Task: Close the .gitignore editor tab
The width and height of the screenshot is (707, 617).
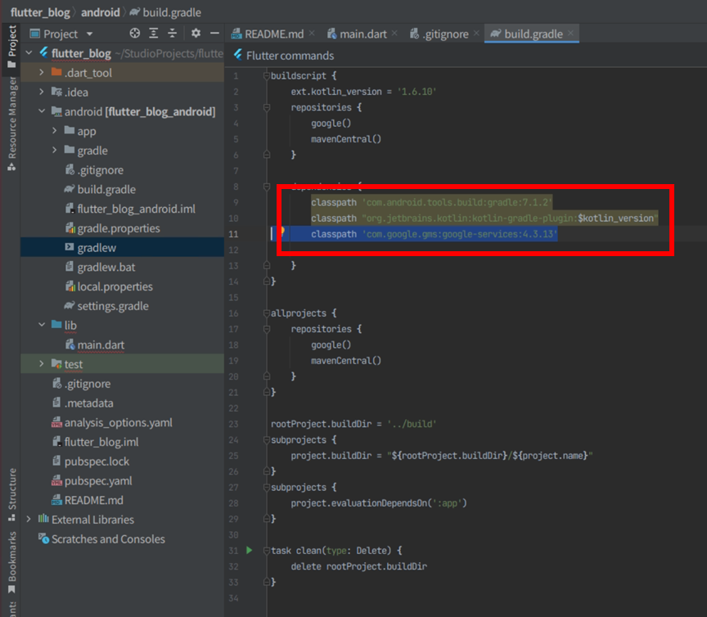Action: click(476, 33)
